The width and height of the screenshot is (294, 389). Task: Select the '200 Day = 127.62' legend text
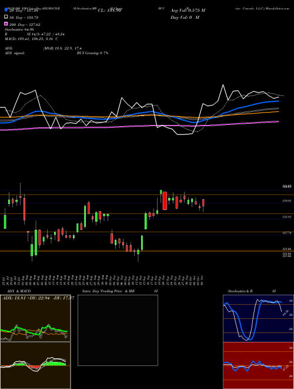click(25, 24)
